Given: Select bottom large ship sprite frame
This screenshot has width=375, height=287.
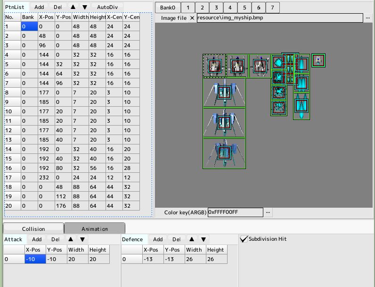Looking at the screenshot, I should (224, 153).
